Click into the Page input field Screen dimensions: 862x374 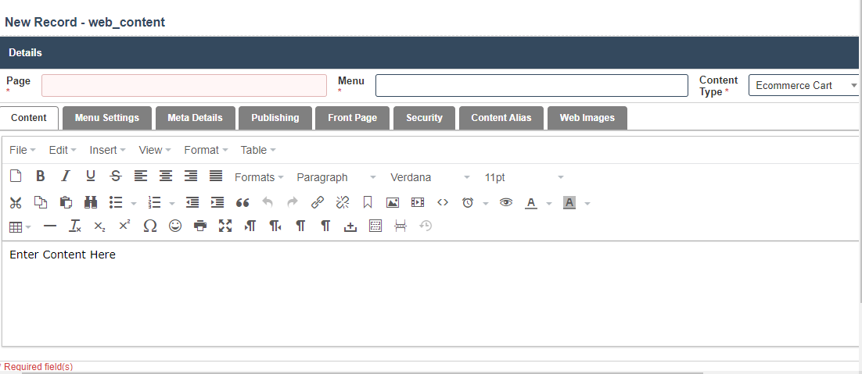(x=184, y=85)
